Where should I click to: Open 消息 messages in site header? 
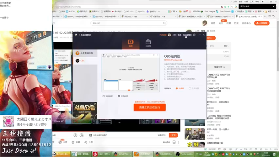point(213,23)
